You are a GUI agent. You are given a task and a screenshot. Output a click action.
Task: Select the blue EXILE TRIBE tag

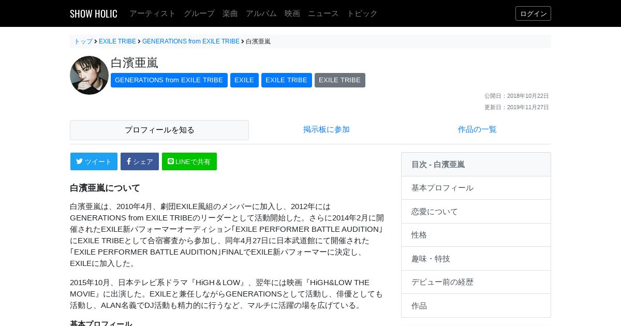tap(287, 80)
